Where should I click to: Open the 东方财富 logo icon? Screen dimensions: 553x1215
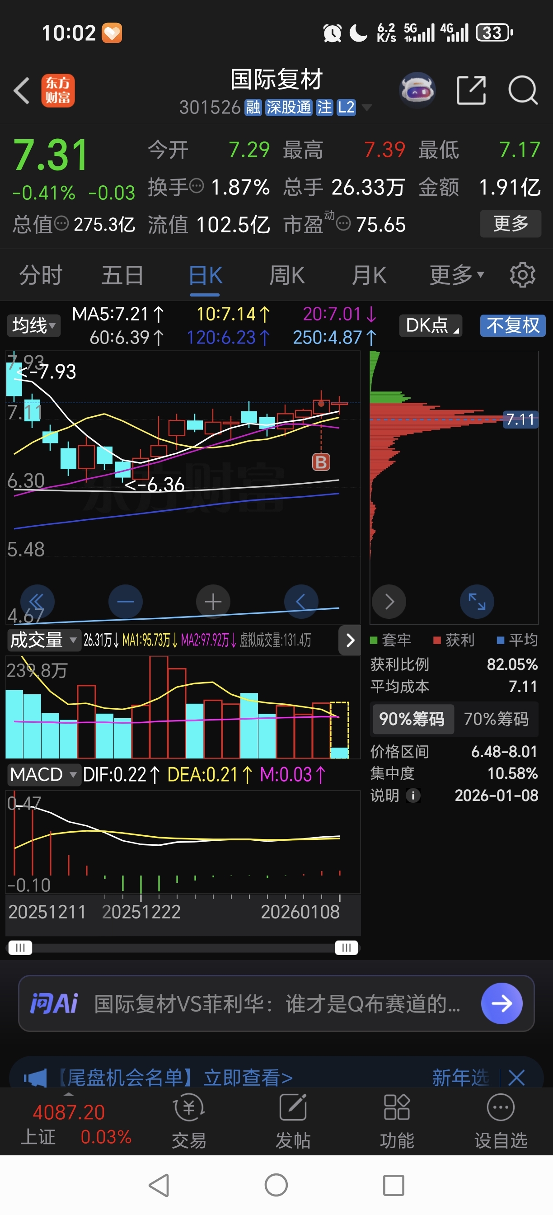coord(58,90)
